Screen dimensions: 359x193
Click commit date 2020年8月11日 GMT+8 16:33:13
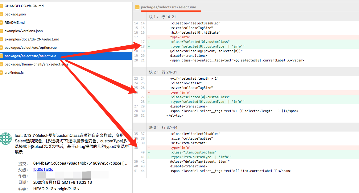pyautogui.click(x=63, y=183)
